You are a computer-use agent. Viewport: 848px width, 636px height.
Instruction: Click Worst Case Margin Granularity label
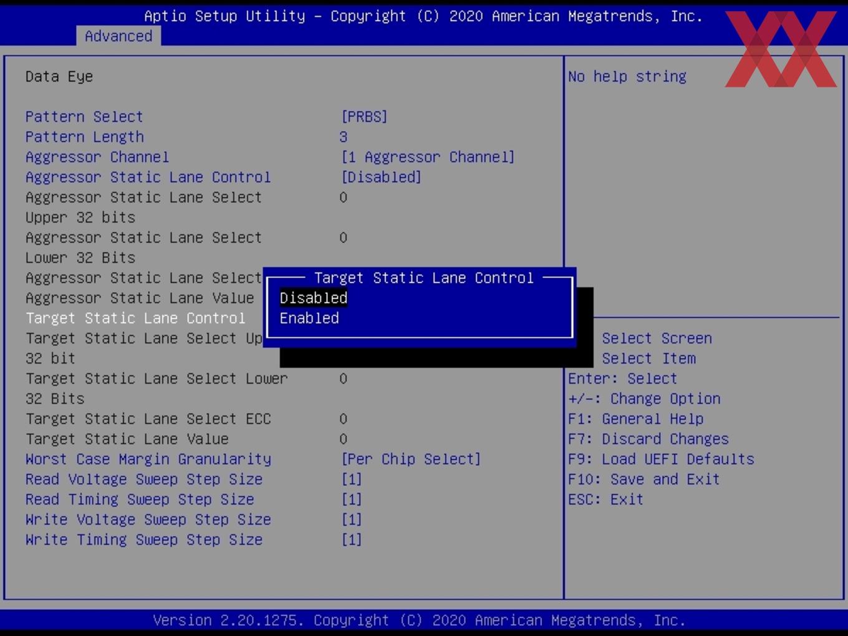148,459
